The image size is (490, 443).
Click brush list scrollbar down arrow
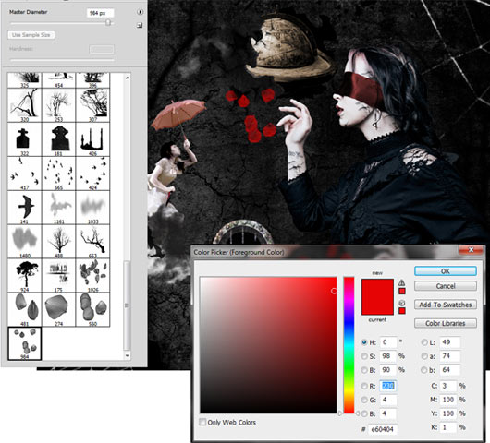[x=128, y=355]
